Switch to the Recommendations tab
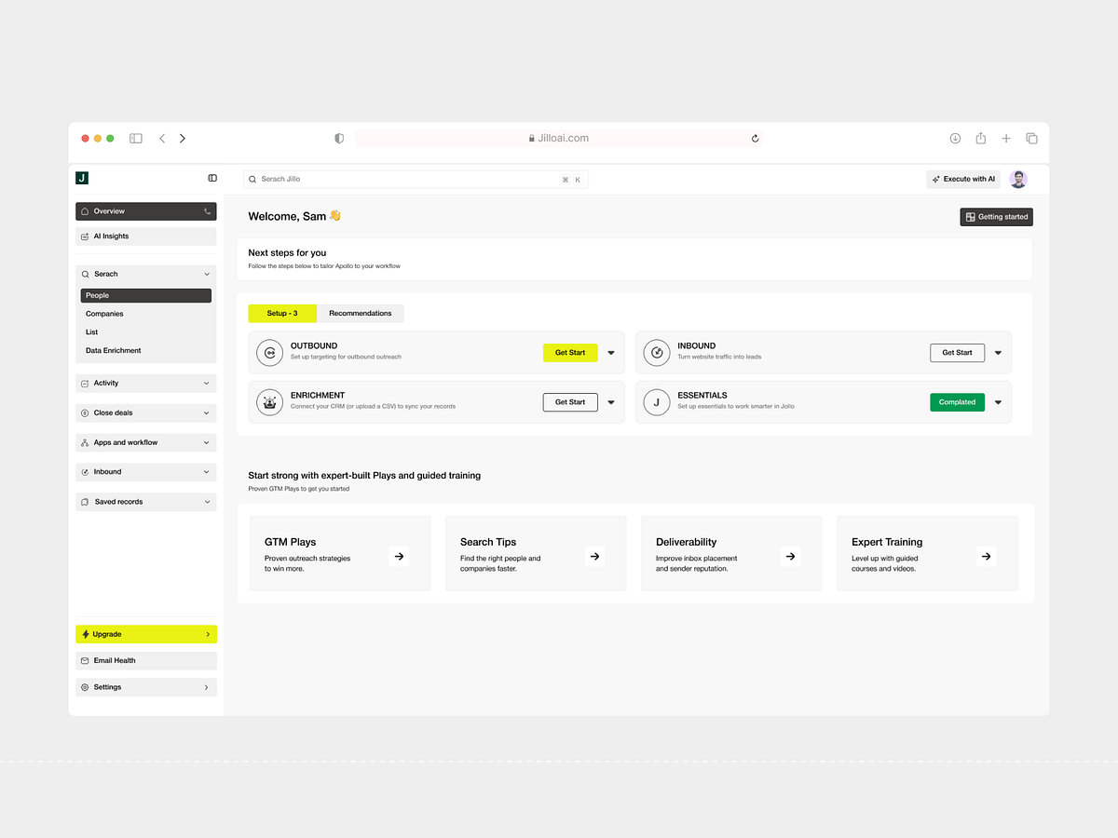The height and width of the screenshot is (838, 1118). click(x=361, y=313)
